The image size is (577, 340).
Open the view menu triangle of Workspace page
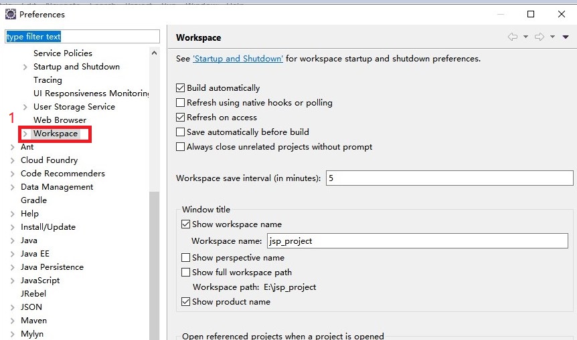click(x=566, y=37)
